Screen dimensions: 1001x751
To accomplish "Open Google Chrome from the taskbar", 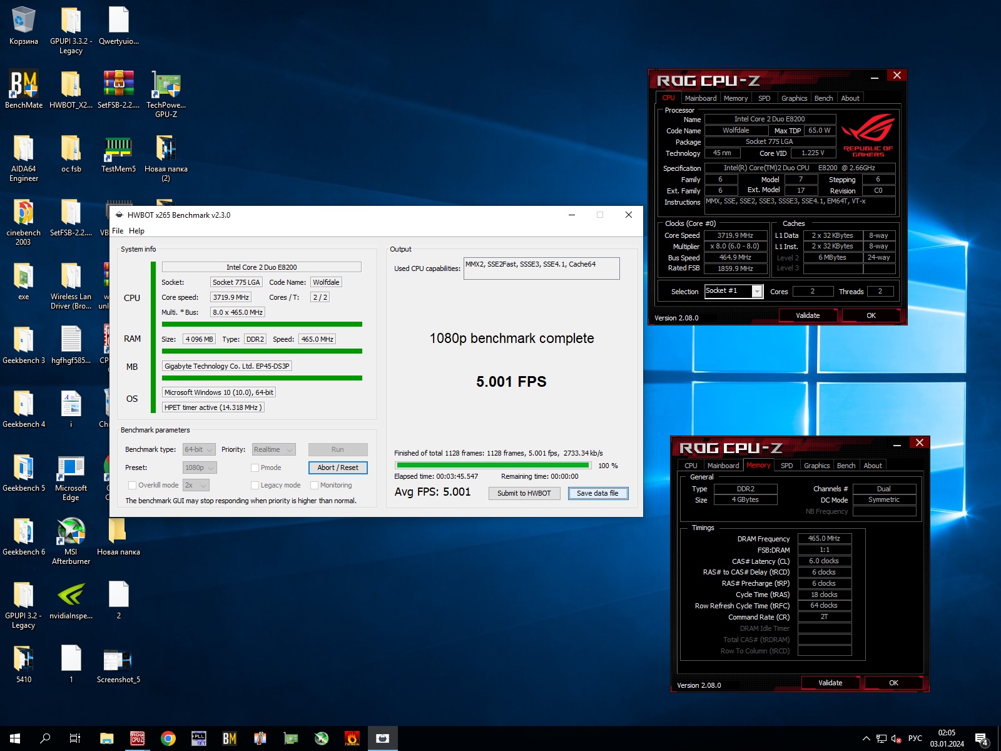I will pos(168,738).
